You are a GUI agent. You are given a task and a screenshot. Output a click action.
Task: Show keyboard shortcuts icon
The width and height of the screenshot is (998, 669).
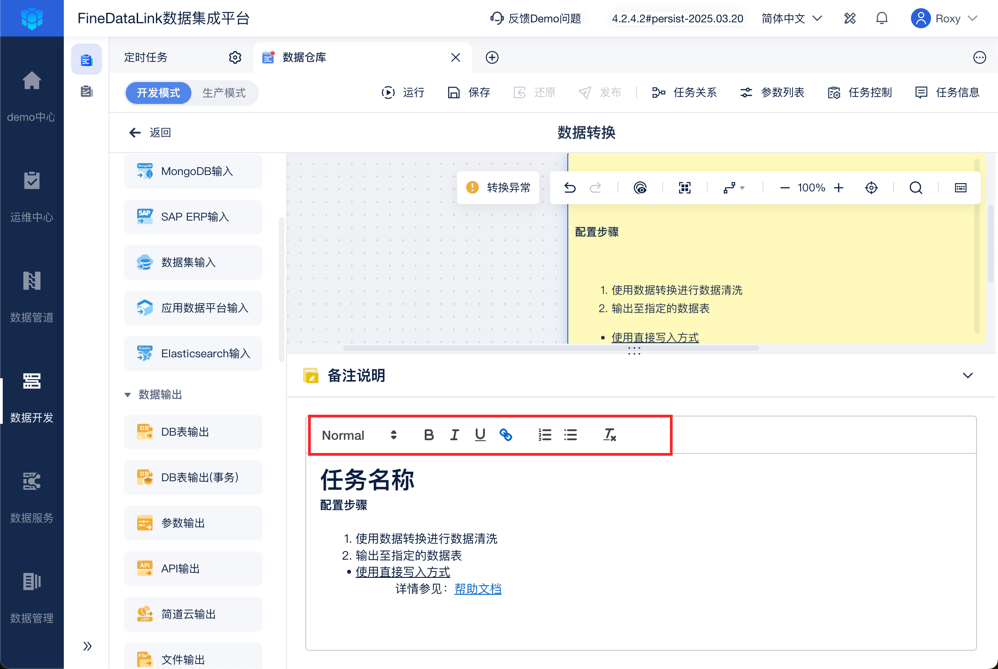[x=961, y=188]
